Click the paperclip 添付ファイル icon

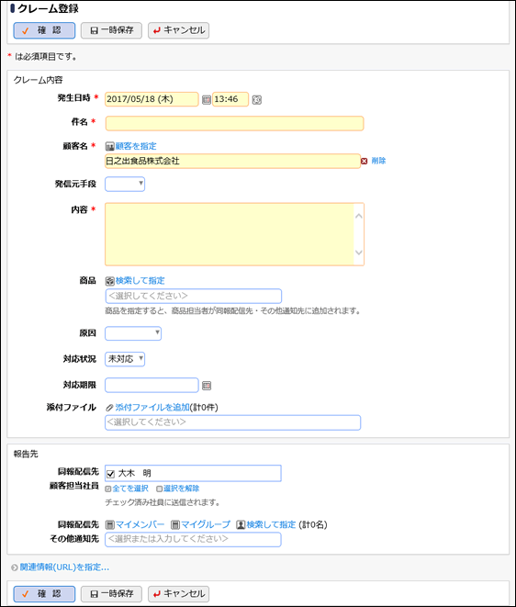point(109,408)
